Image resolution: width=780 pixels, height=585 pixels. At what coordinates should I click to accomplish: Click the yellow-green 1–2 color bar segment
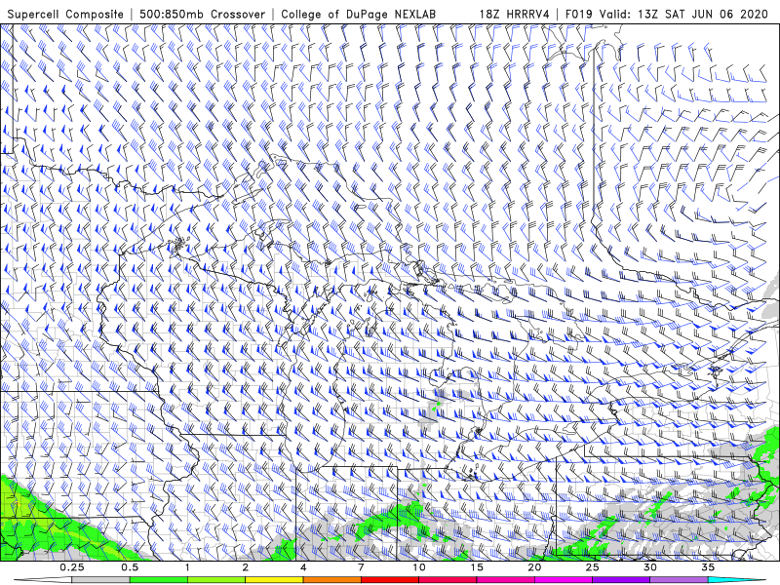tap(216, 580)
